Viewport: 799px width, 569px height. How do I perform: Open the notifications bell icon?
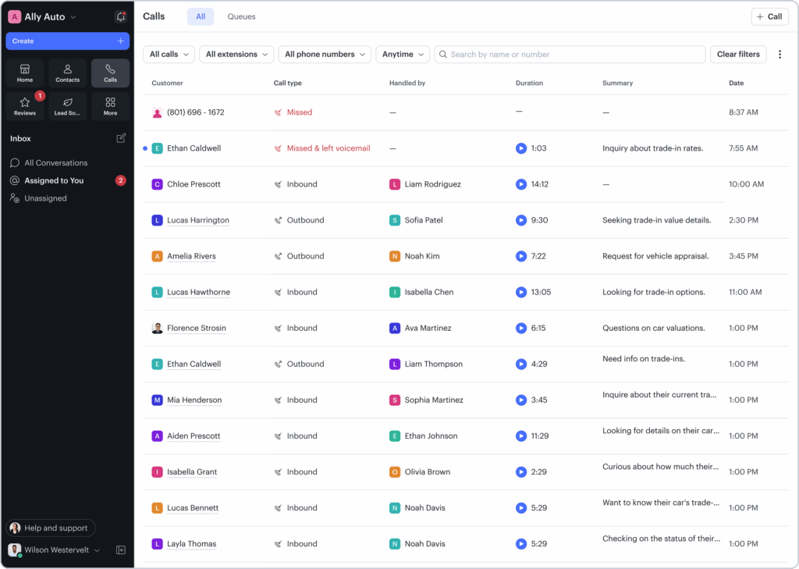pyautogui.click(x=120, y=16)
